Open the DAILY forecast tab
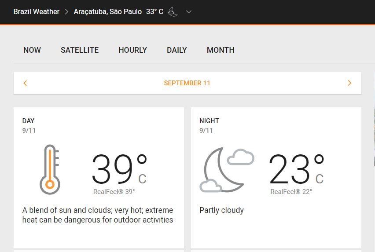This screenshot has height=252, width=375. coord(177,50)
